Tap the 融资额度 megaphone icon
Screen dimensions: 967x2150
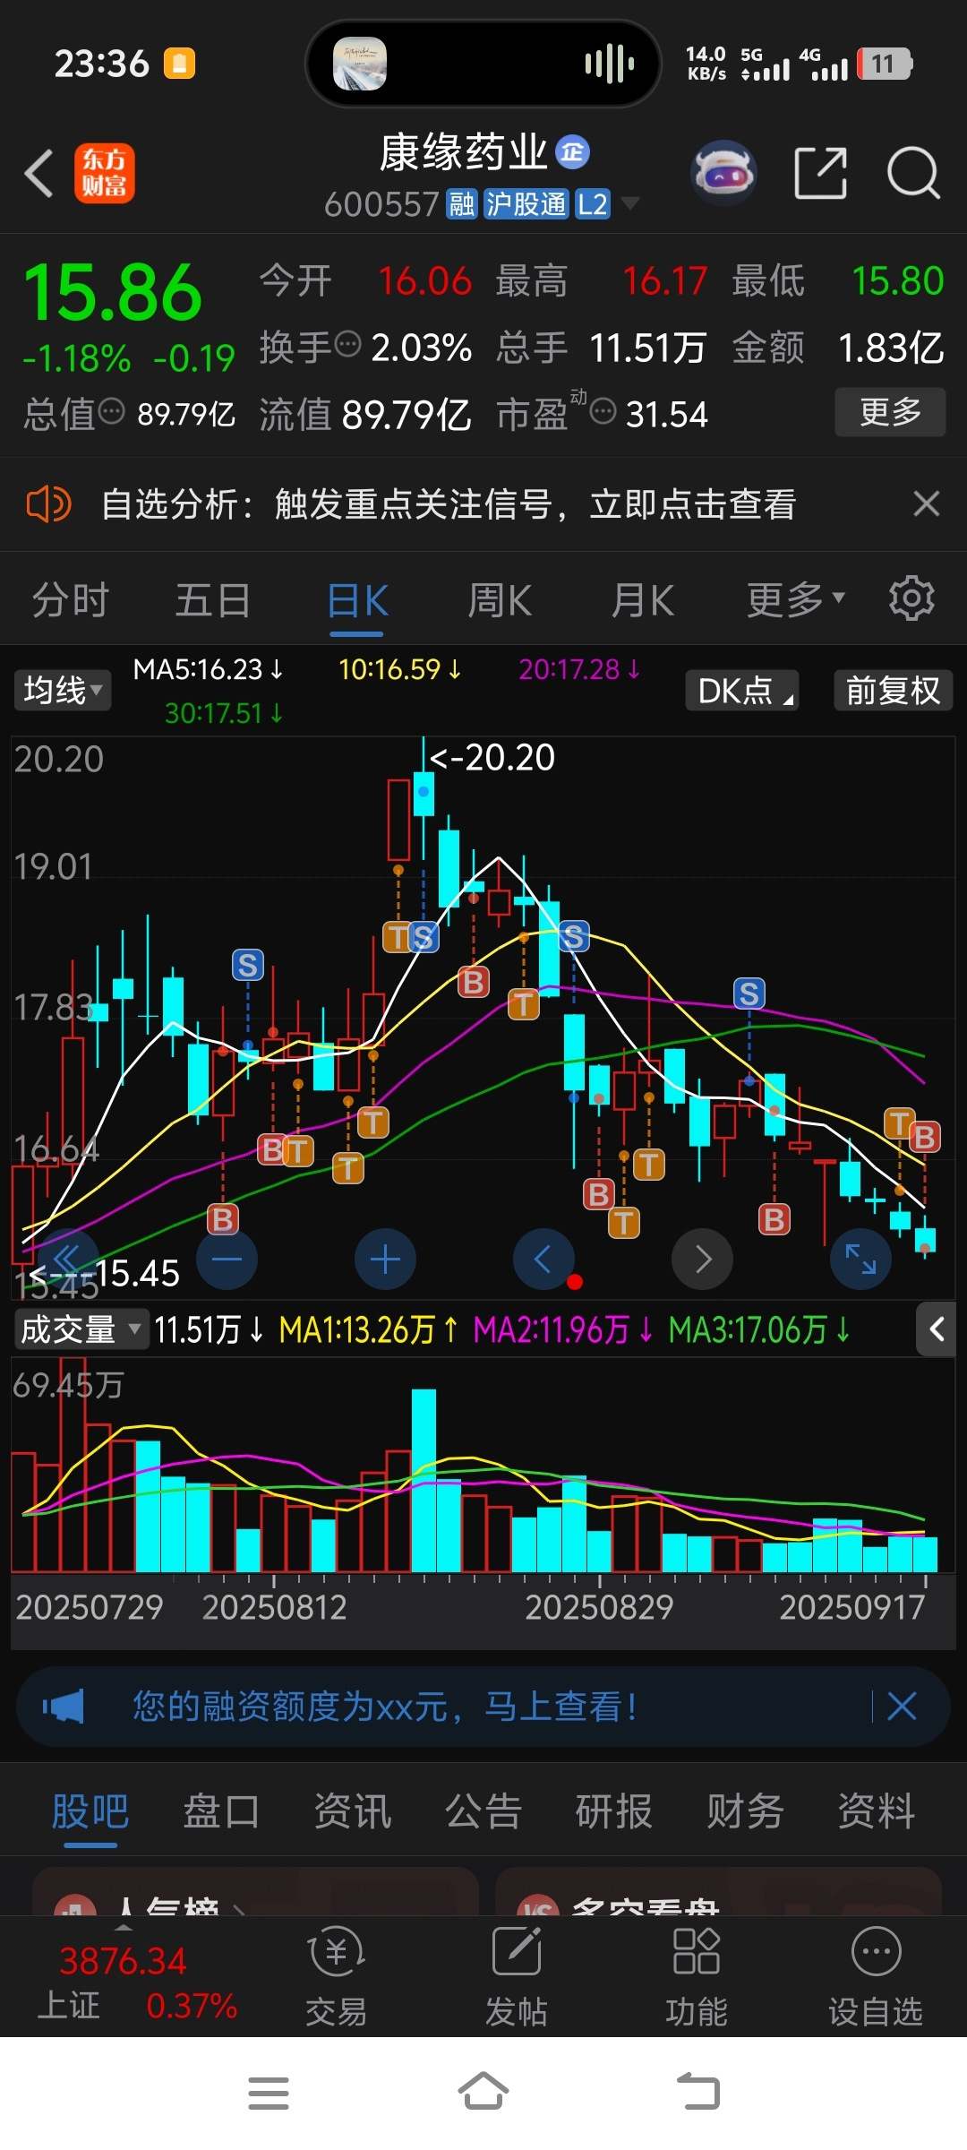pos(64,1707)
